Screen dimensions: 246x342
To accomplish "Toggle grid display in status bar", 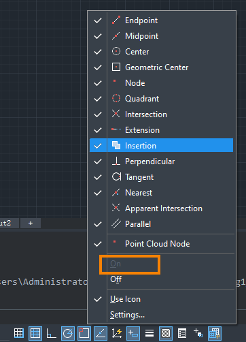I will click(19, 333).
